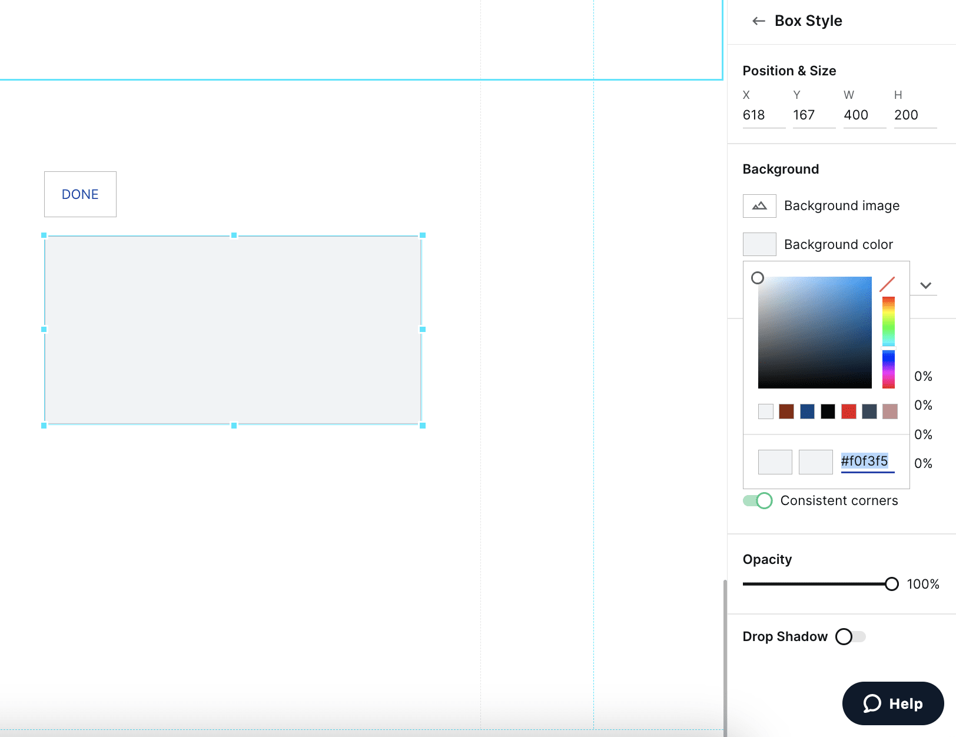Disable the Consistent corners toggle
This screenshot has width=956, height=737.
pyautogui.click(x=758, y=500)
